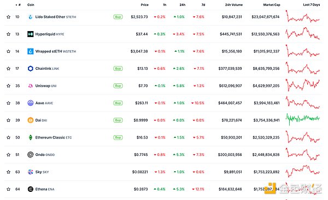
Task: Click the Buy button for Chainlink
Action: tap(118, 69)
